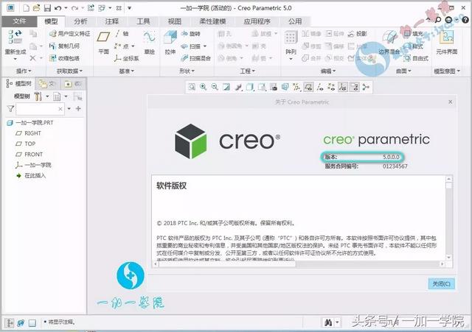The width and height of the screenshot is (472, 332).
Task: Open the Component Interface (元件界面) tool
Action: (447, 42)
